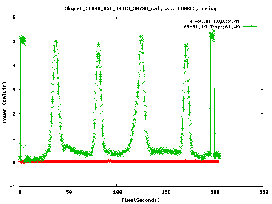
Task: Click the Power (Kelvin) y-axis label
Action: tap(5, 102)
